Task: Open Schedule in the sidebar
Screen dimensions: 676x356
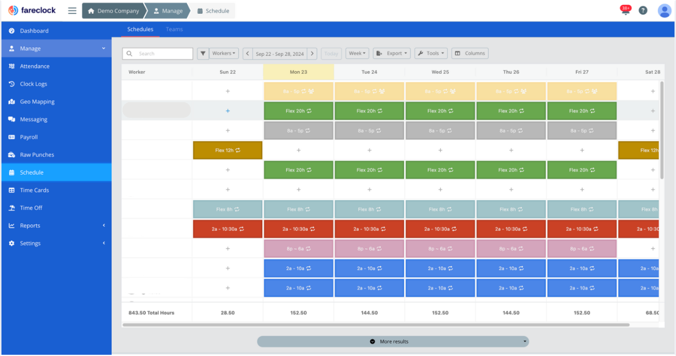Action: tap(56, 172)
